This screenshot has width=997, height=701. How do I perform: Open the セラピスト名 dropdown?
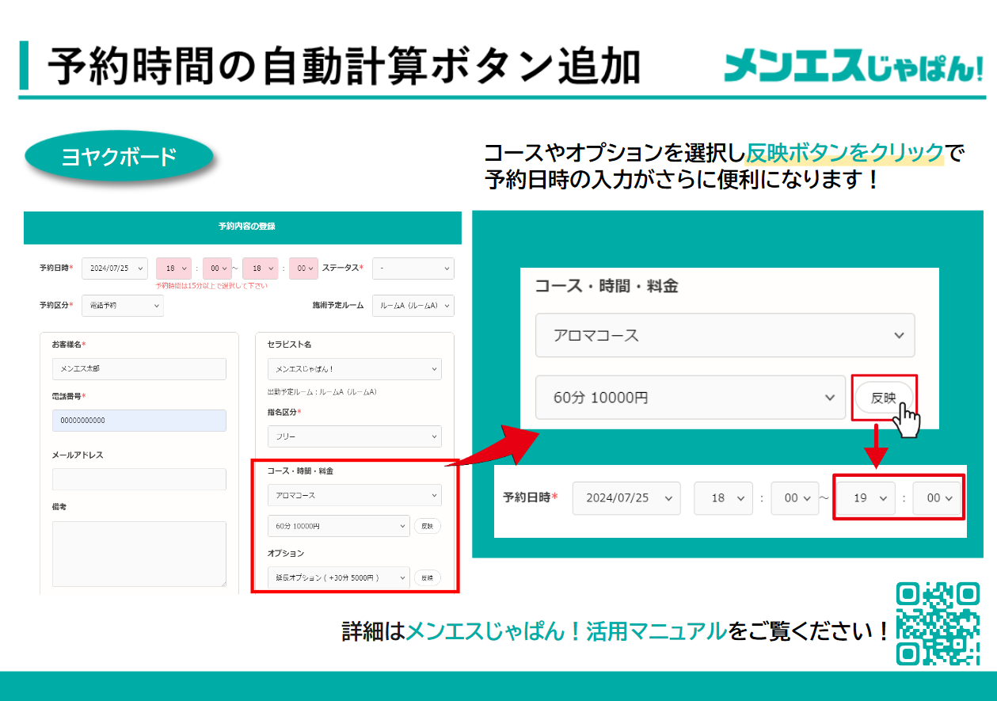click(x=354, y=368)
